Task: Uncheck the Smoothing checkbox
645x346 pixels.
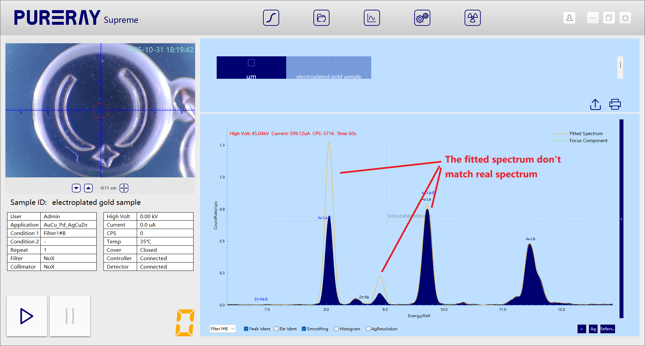Action: (304, 329)
